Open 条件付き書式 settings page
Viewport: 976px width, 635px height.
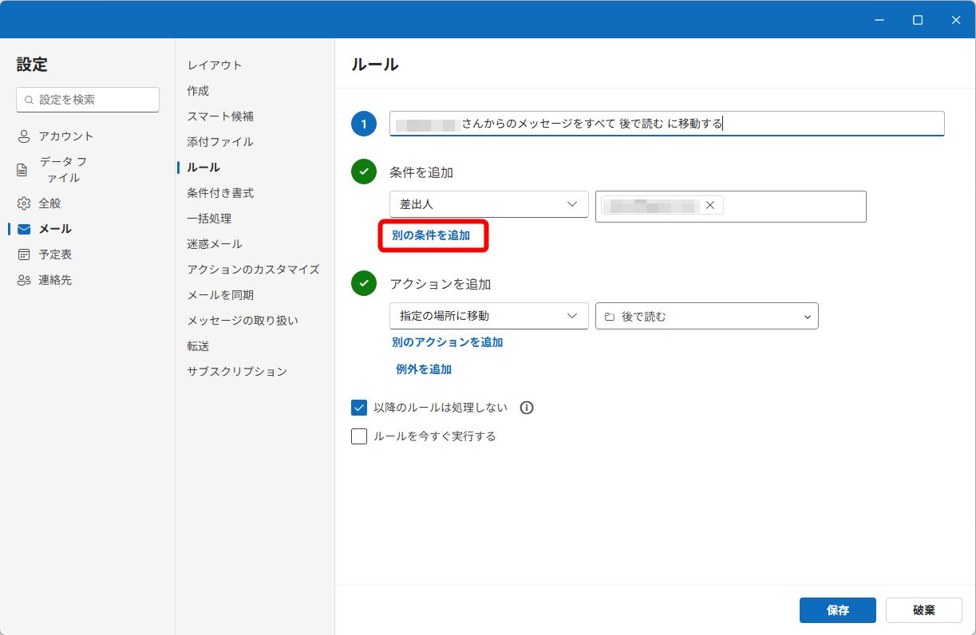pyautogui.click(x=220, y=193)
